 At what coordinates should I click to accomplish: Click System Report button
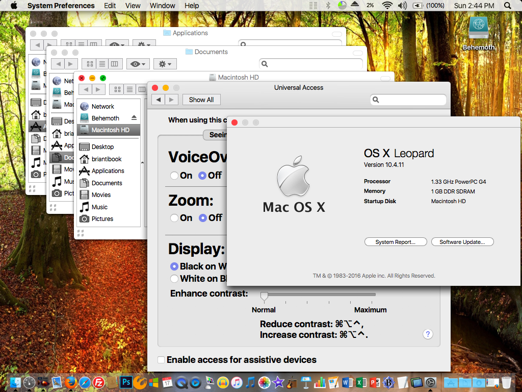point(396,242)
